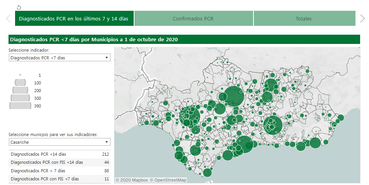Go to previous tab with left arrow

tap(8, 18)
